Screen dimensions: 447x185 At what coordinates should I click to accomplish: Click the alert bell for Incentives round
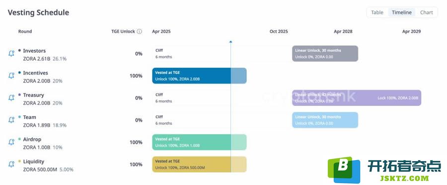(x=11, y=76)
